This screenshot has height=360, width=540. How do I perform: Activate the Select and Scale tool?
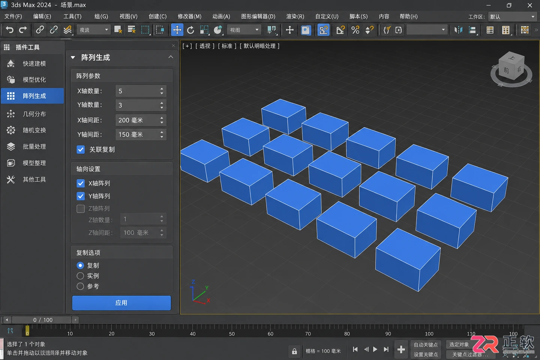click(x=204, y=30)
